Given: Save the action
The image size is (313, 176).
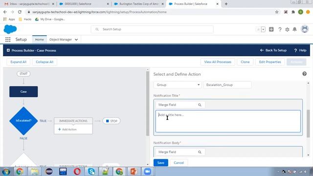Looking at the screenshot, I should pos(161,163).
